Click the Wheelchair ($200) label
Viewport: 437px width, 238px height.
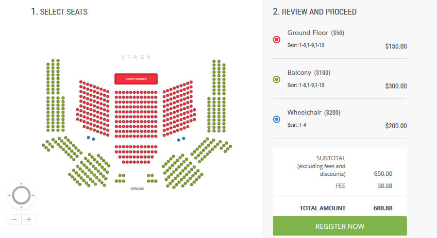coord(314,113)
